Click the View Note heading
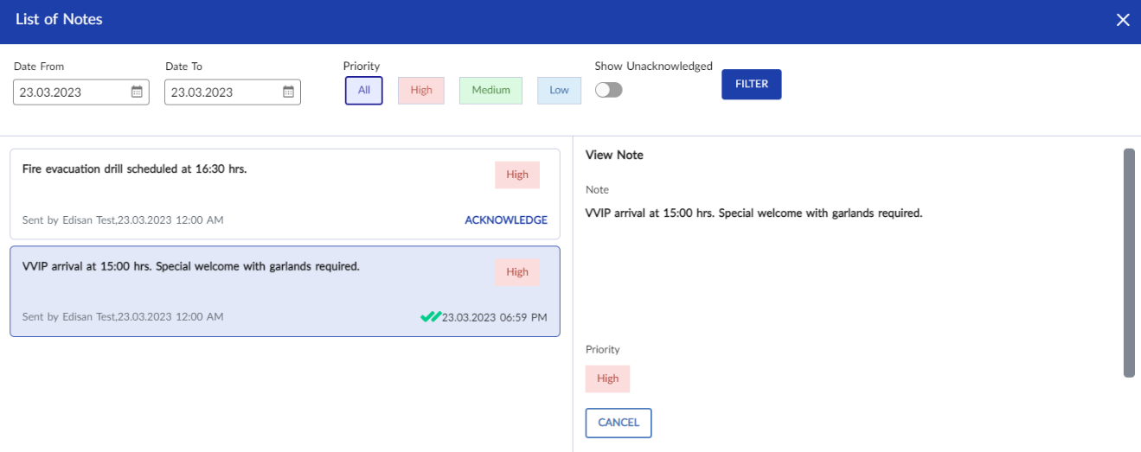1141x452 pixels. coord(614,156)
